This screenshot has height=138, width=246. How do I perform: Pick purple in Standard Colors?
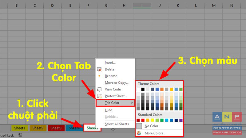[181, 120]
